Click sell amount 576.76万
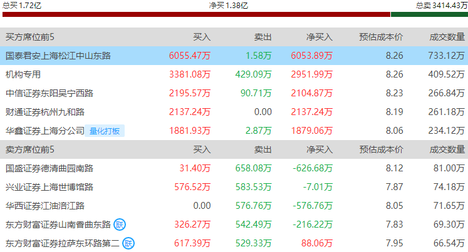This screenshot has height=252, width=468. (x=253, y=206)
